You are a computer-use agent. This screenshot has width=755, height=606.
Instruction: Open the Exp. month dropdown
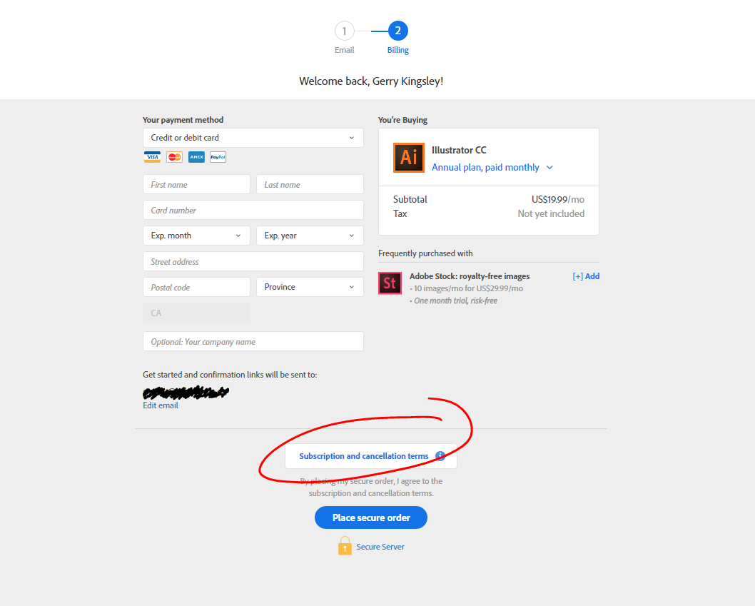tap(196, 235)
